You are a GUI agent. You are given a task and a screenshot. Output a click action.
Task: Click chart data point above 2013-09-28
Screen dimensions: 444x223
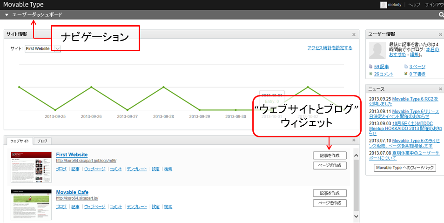click(x=163, y=87)
